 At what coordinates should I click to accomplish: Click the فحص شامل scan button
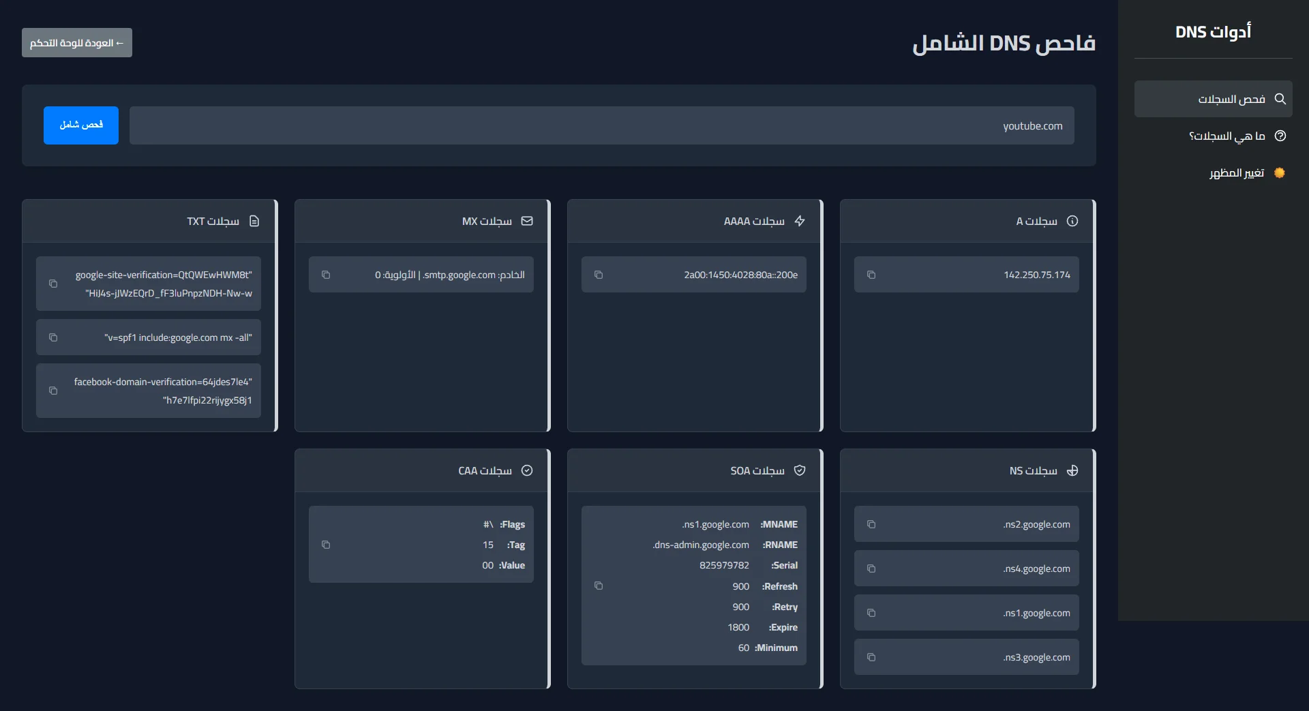(x=81, y=125)
